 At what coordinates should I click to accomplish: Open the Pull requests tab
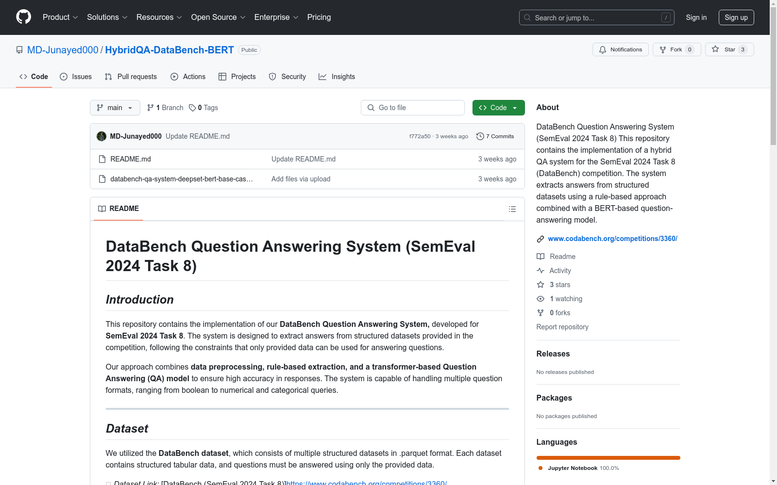click(131, 77)
